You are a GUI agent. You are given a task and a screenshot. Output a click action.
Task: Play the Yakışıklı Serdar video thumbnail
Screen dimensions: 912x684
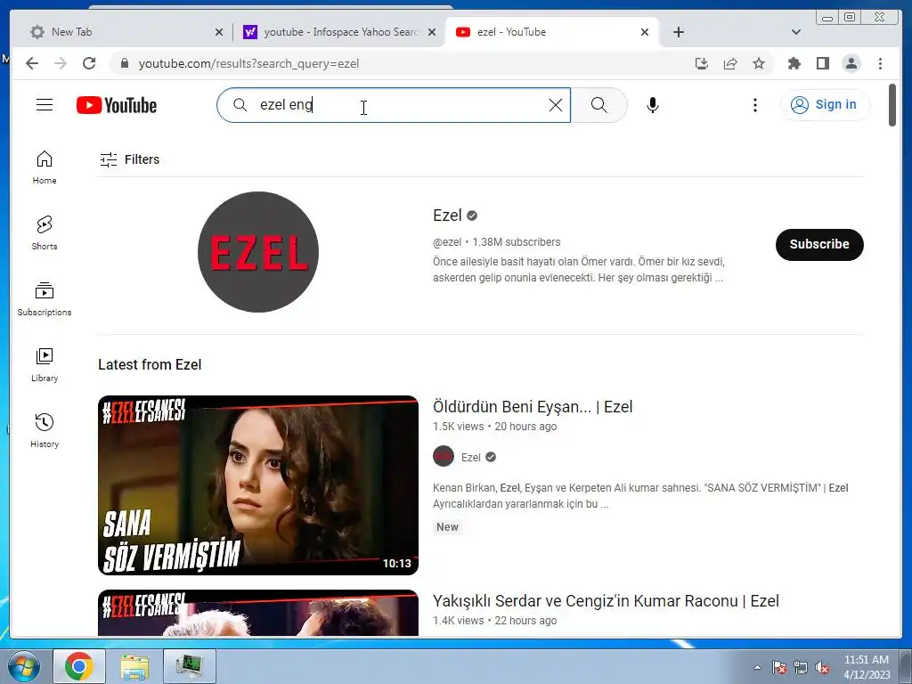(x=258, y=613)
